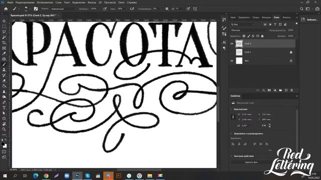Select the Move tool
Screen dimensions: 321x180
pyautogui.click(x=4, y=21)
